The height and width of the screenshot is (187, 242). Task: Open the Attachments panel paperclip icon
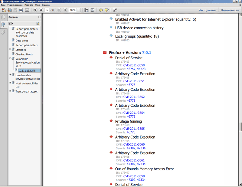point(3,32)
